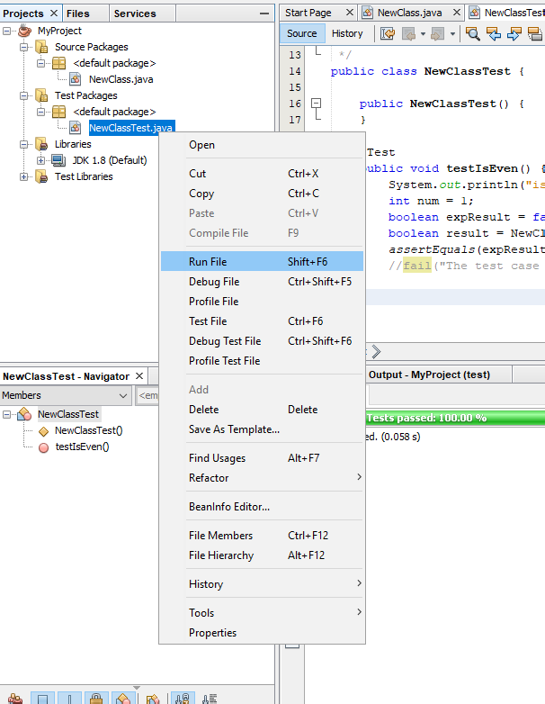
Task: Click the Test Packages folder icon
Action: [x=41, y=95]
